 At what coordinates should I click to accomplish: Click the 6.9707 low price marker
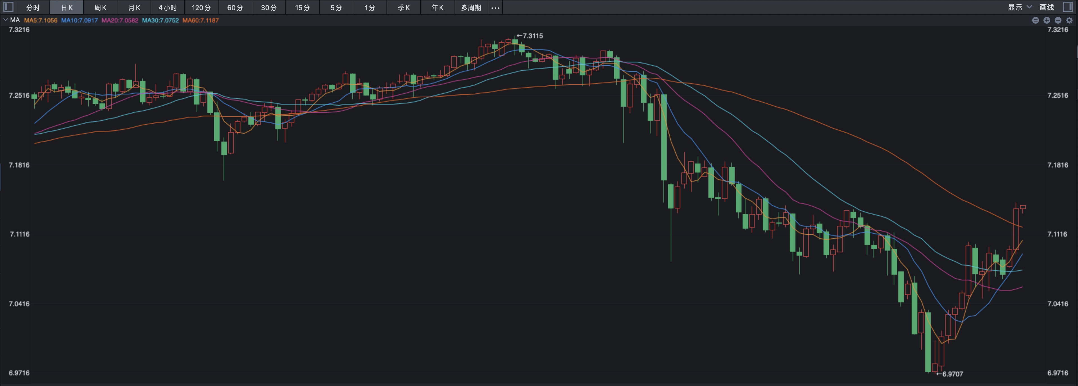point(950,374)
